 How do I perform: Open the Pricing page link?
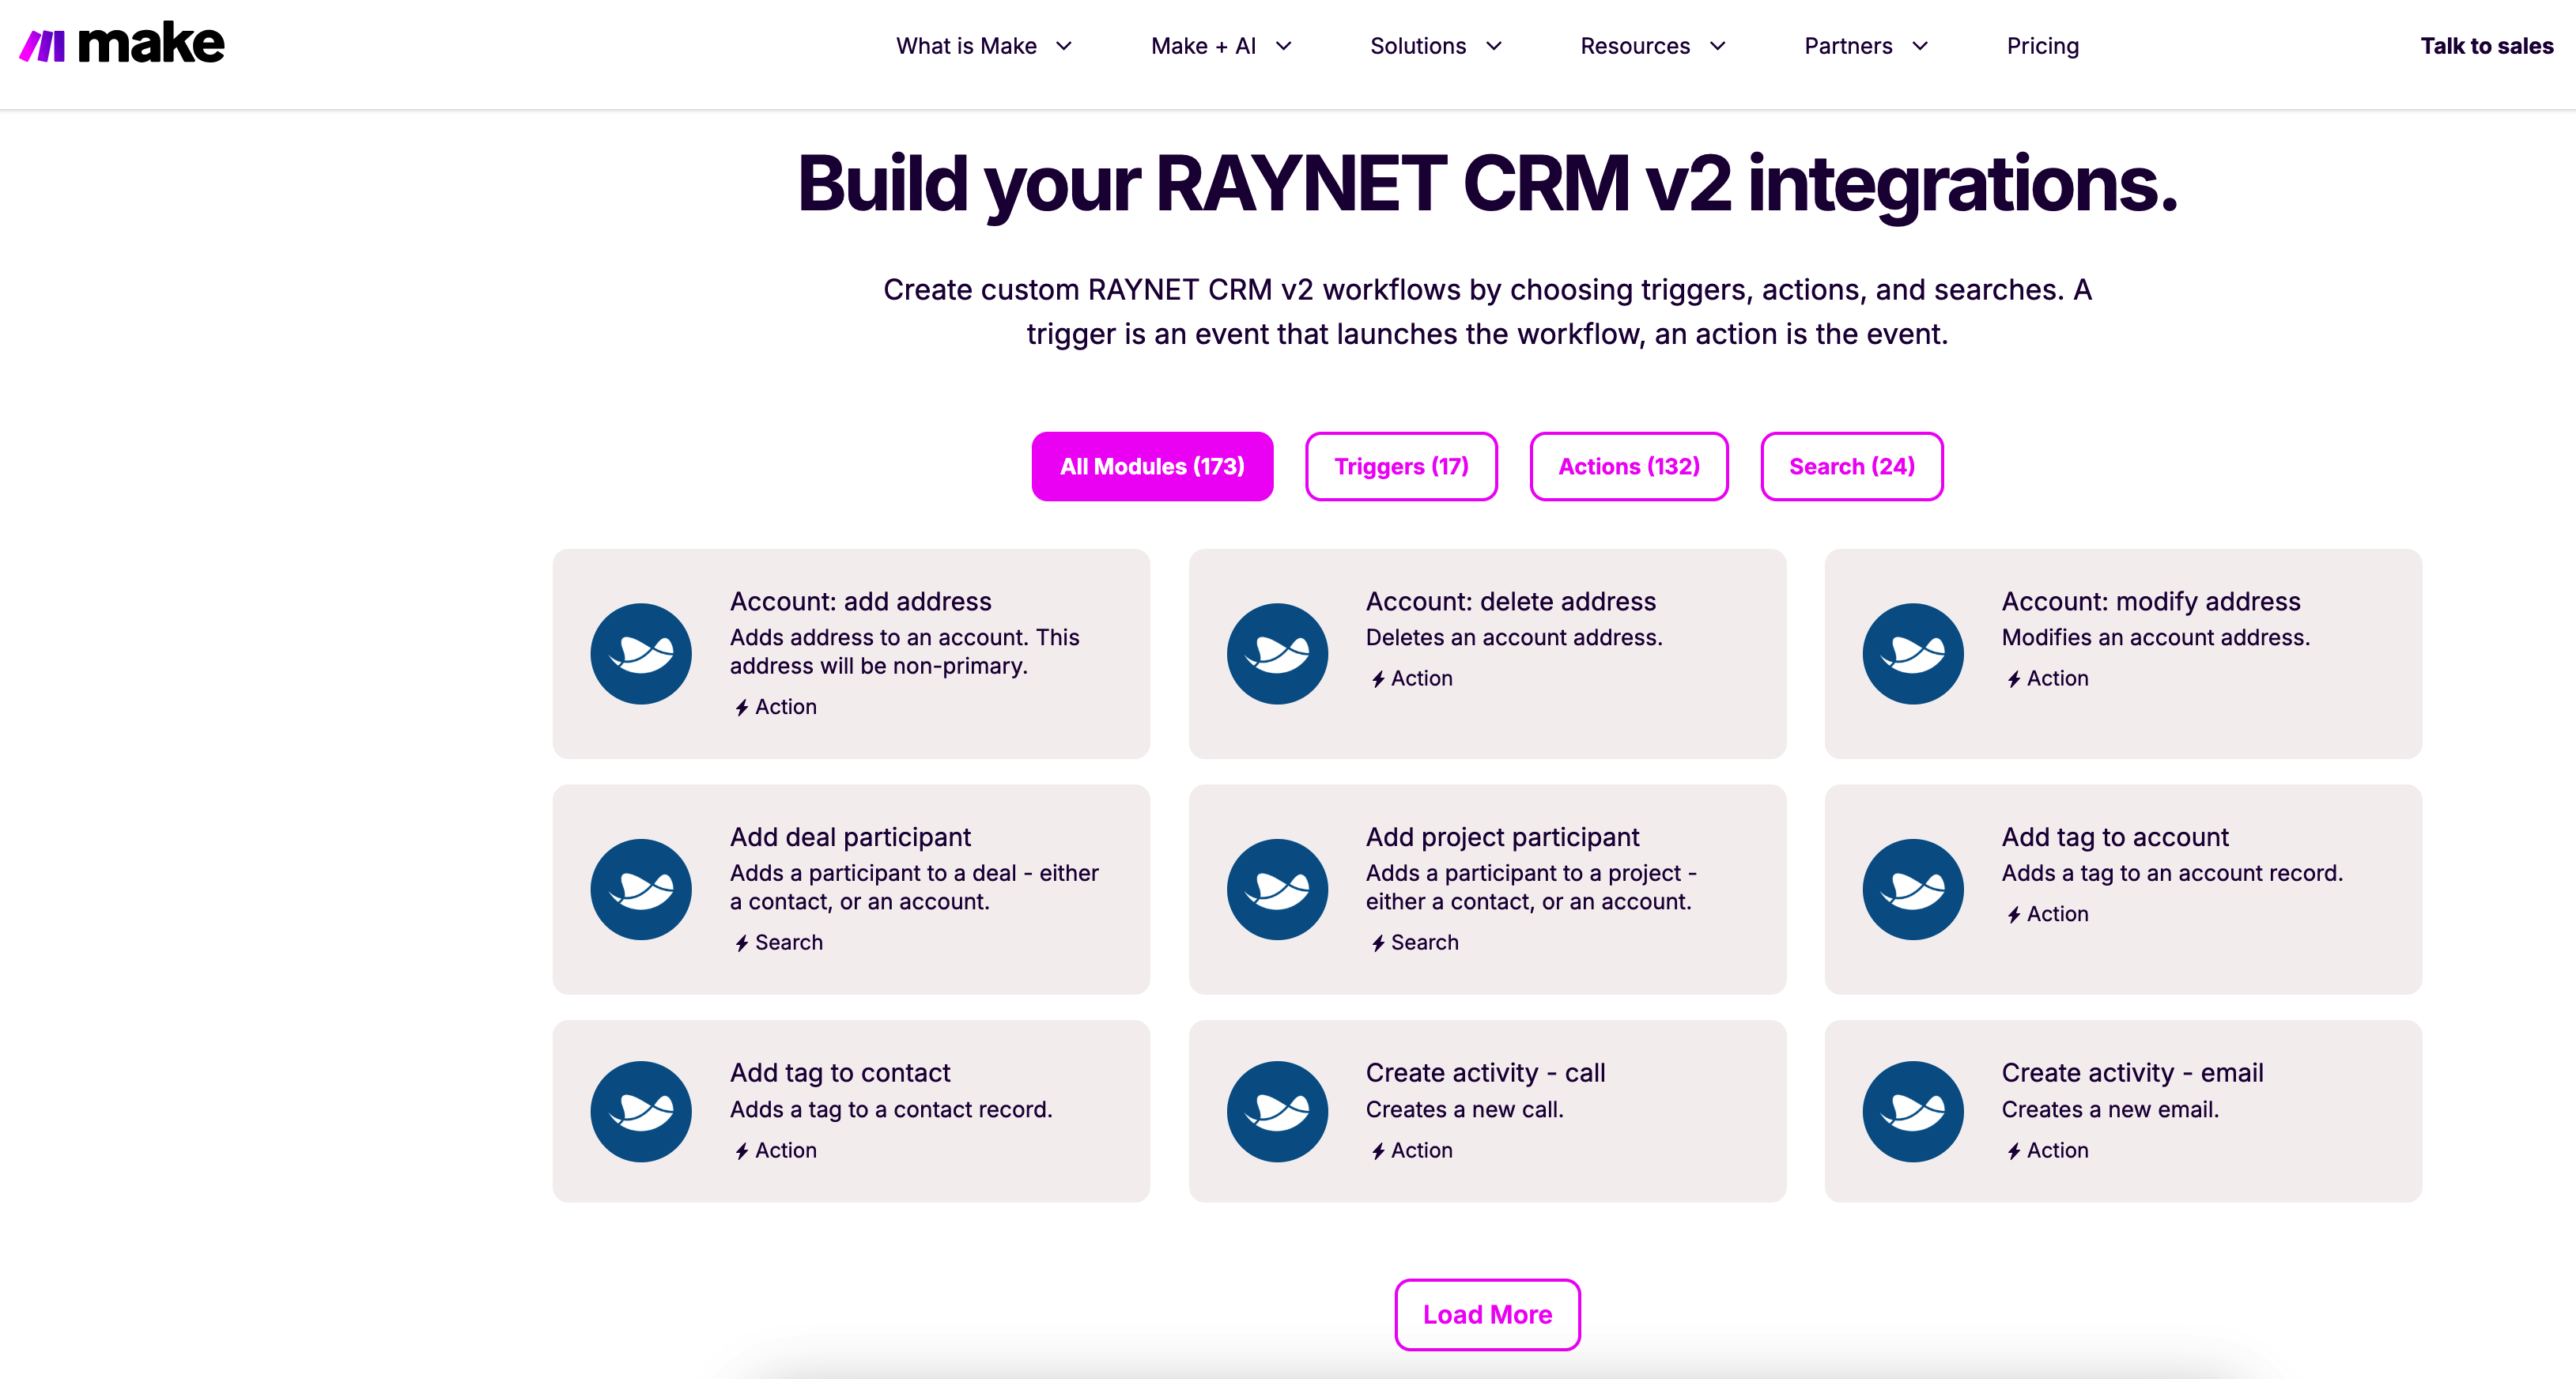click(2043, 46)
